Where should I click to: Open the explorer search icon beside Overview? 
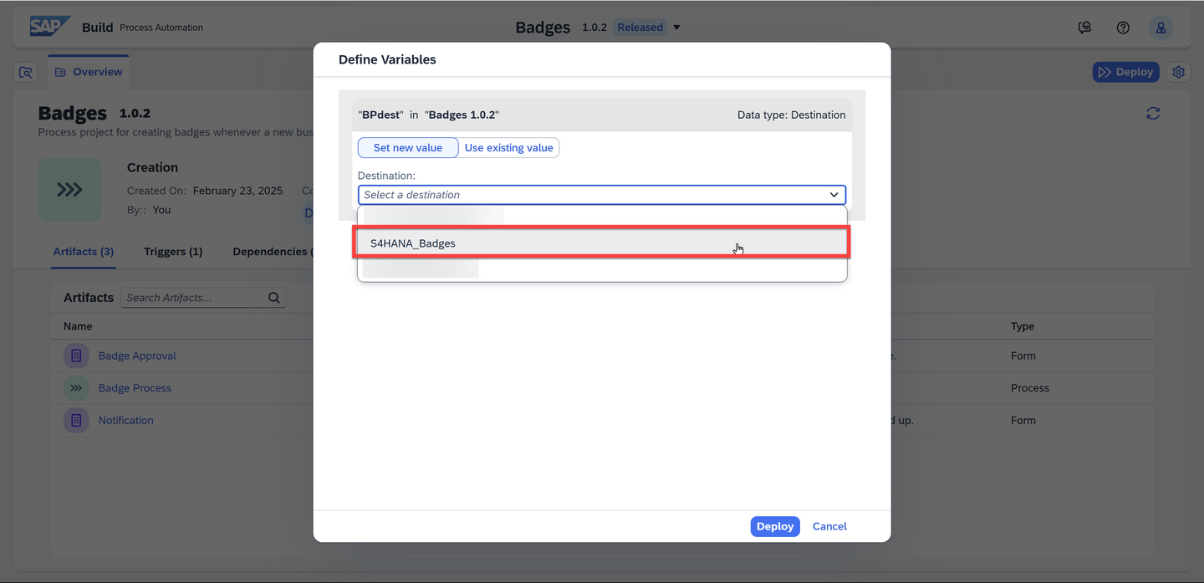(26, 73)
